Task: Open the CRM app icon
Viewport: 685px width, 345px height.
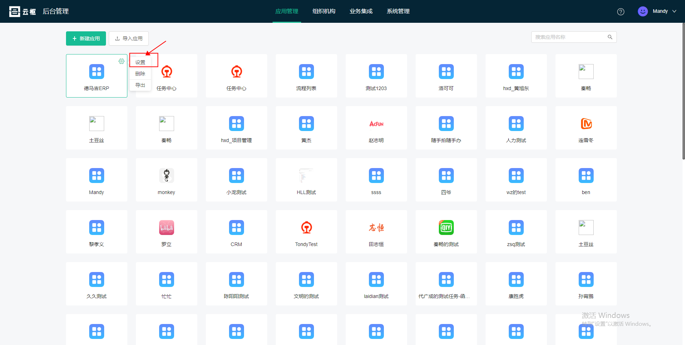Action: (x=237, y=228)
